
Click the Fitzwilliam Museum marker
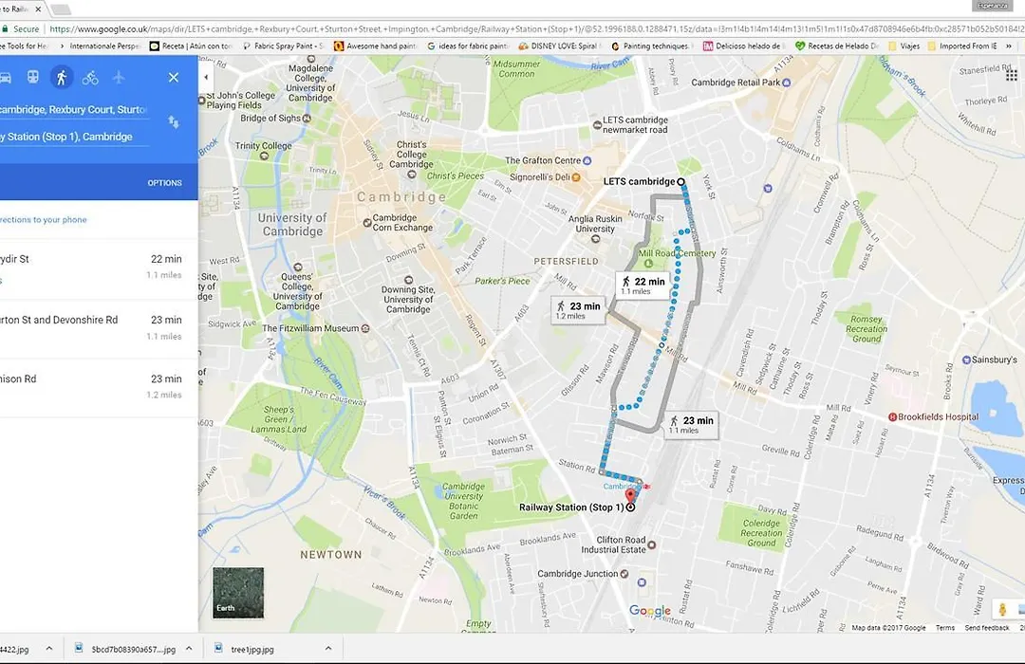pos(365,328)
